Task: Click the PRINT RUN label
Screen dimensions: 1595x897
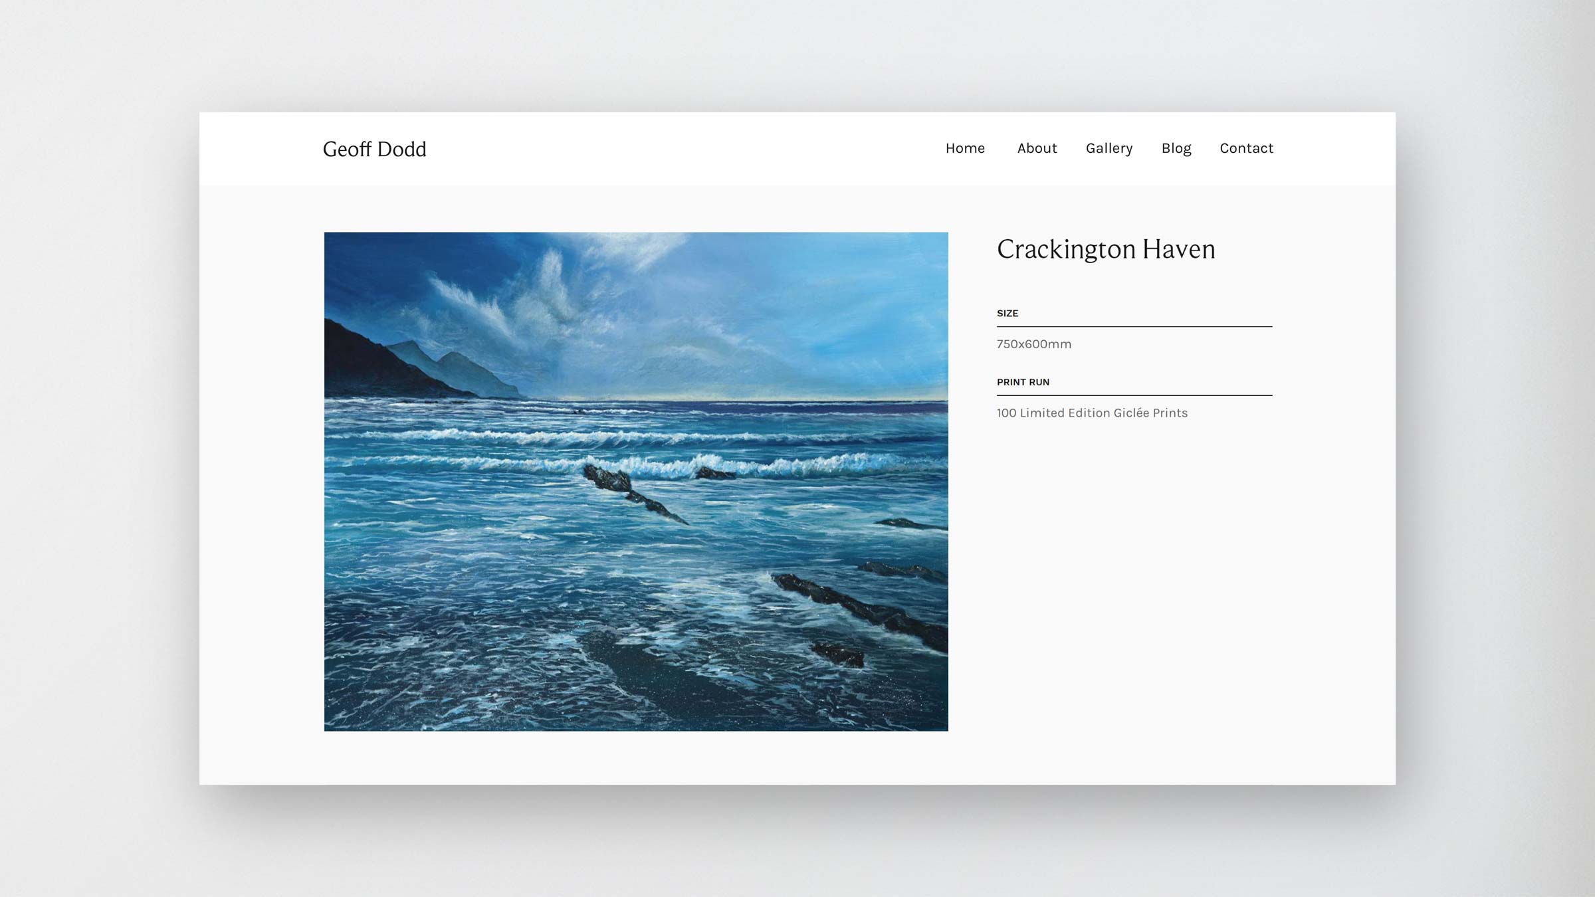Action: (1023, 382)
